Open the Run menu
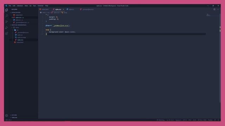The image size is (225, 126). tap(34, 6)
